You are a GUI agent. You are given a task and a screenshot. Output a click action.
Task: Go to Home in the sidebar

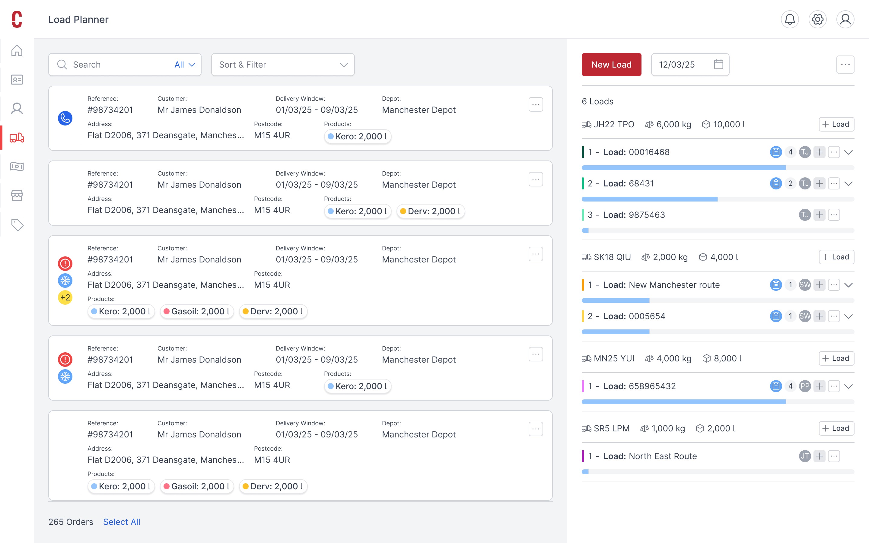point(17,51)
